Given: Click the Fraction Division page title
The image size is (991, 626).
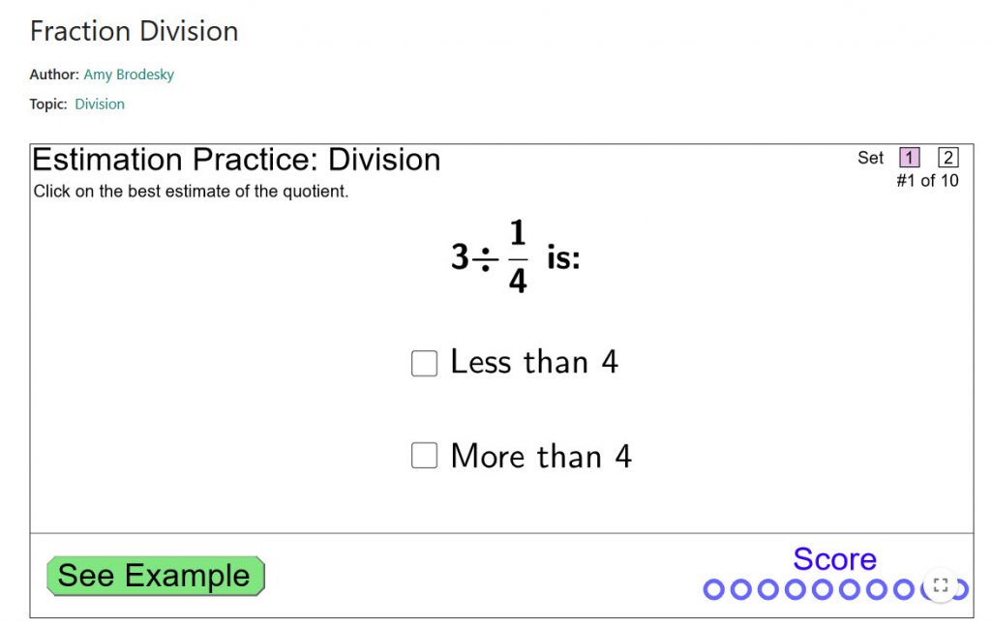Looking at the screenshot, I should (x=135, y=31).
